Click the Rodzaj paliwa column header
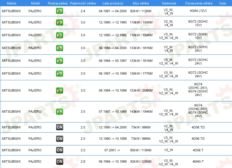 58,3
